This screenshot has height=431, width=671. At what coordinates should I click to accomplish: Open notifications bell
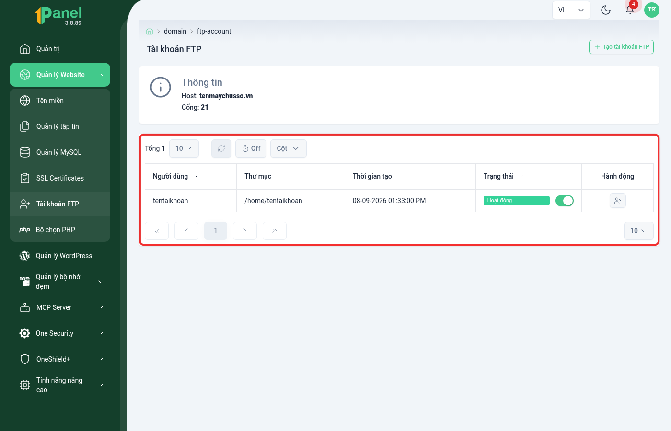[630, 10]
